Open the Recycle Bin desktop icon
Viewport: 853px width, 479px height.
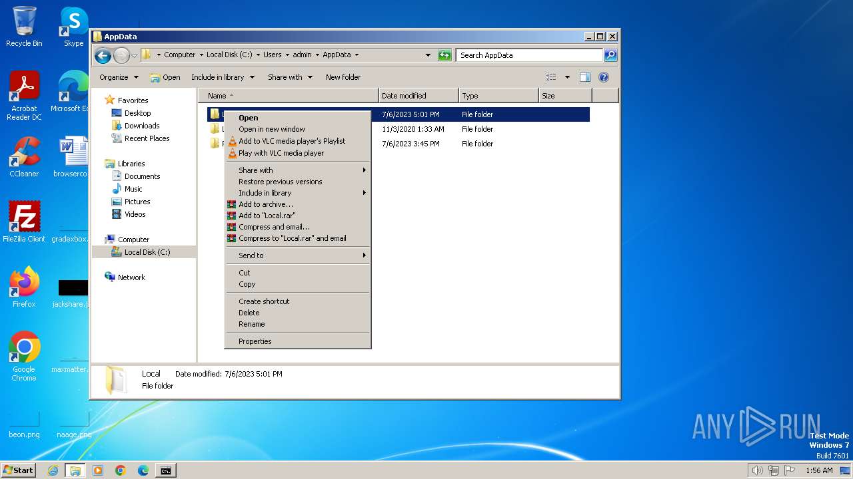click(24, 27)
